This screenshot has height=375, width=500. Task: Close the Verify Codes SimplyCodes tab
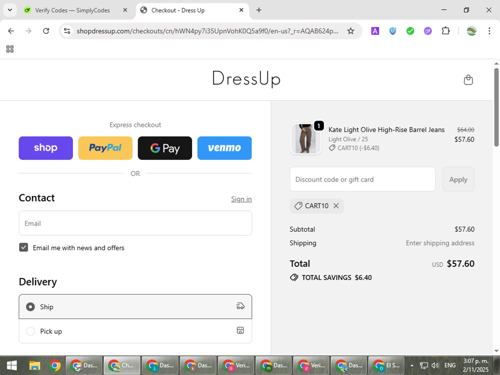click(x=125, y=10)
